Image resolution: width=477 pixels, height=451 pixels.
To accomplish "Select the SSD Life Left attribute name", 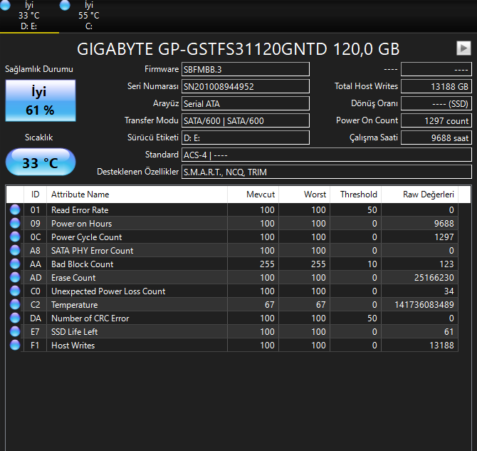I will 75,332.
